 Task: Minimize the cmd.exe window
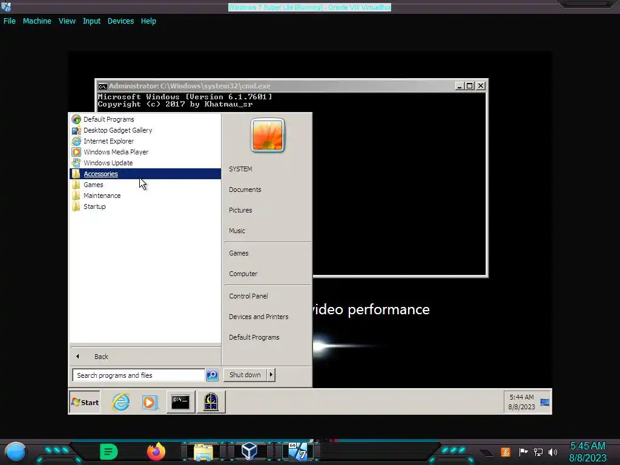(x=459, y=86)
